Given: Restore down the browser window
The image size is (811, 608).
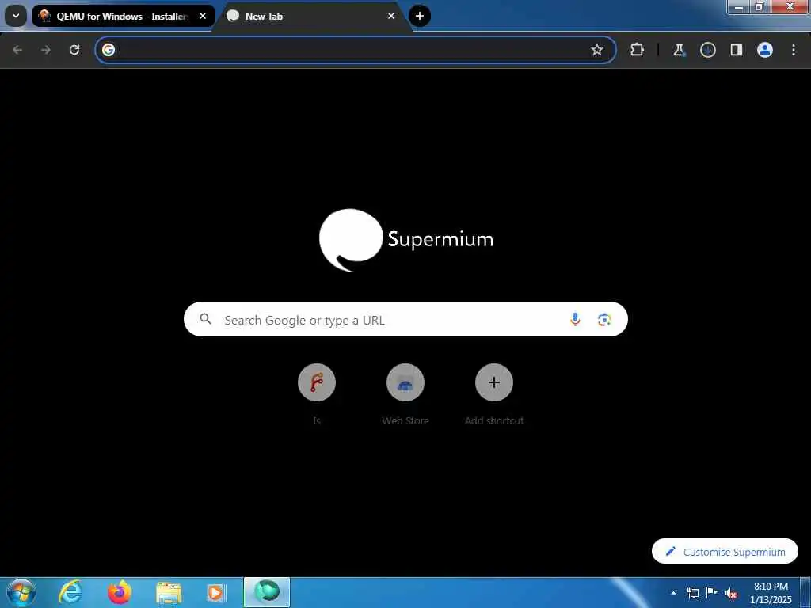Looking at the screenshot, I should [x=760, y=6].
